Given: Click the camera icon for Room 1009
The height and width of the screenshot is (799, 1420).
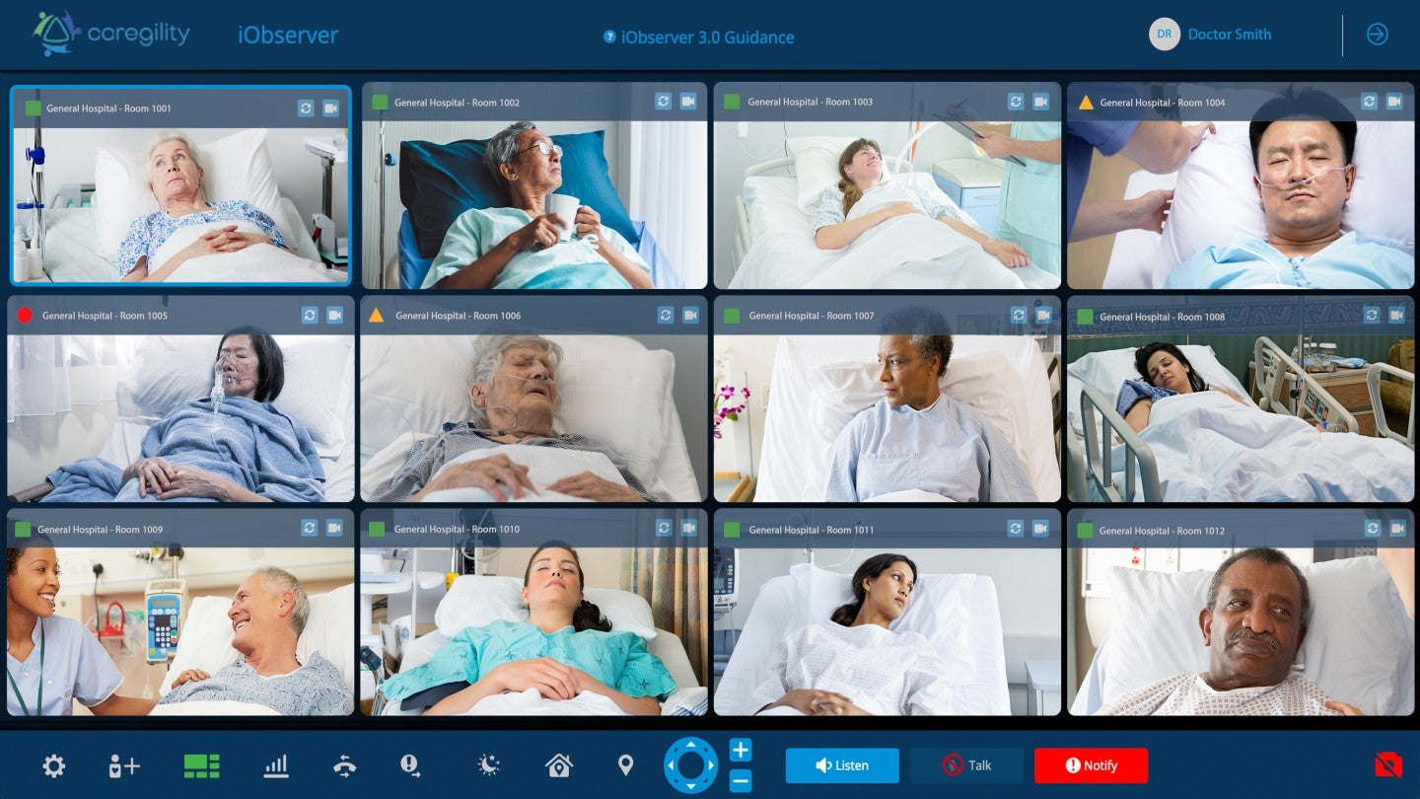Looking at the screenshot, I should (334, 528).
